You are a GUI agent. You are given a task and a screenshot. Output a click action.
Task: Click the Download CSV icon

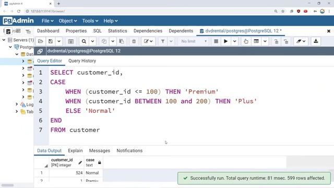click(316, 41)
